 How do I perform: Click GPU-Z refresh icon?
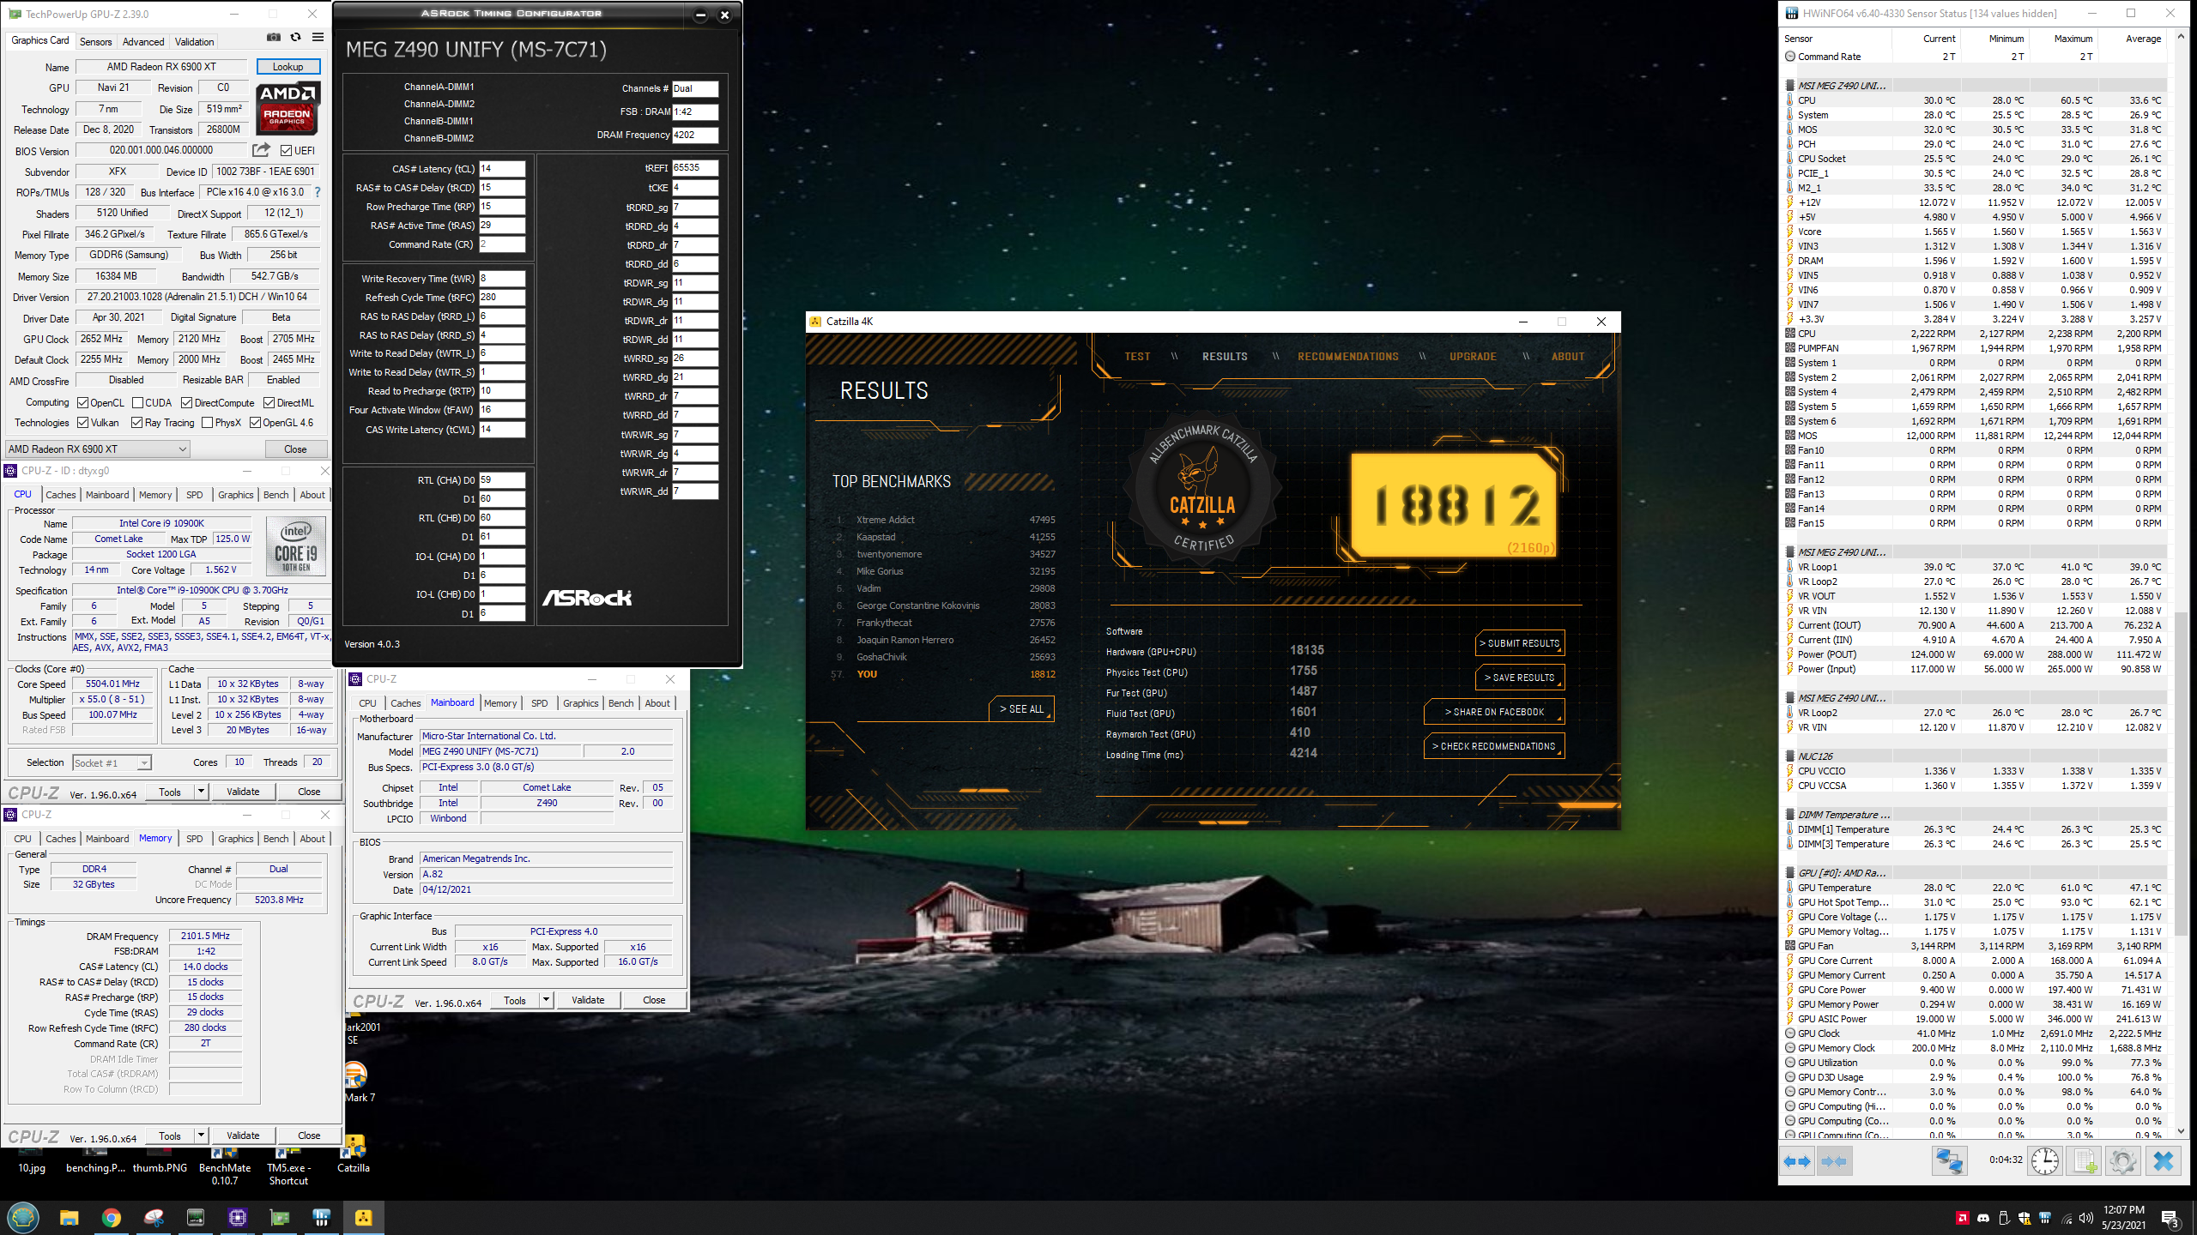click(x=295, y=38)
